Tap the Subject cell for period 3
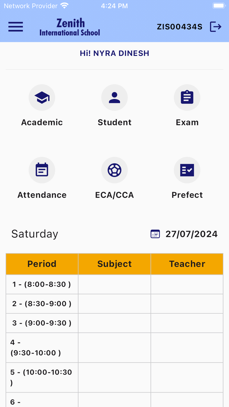 114,323
